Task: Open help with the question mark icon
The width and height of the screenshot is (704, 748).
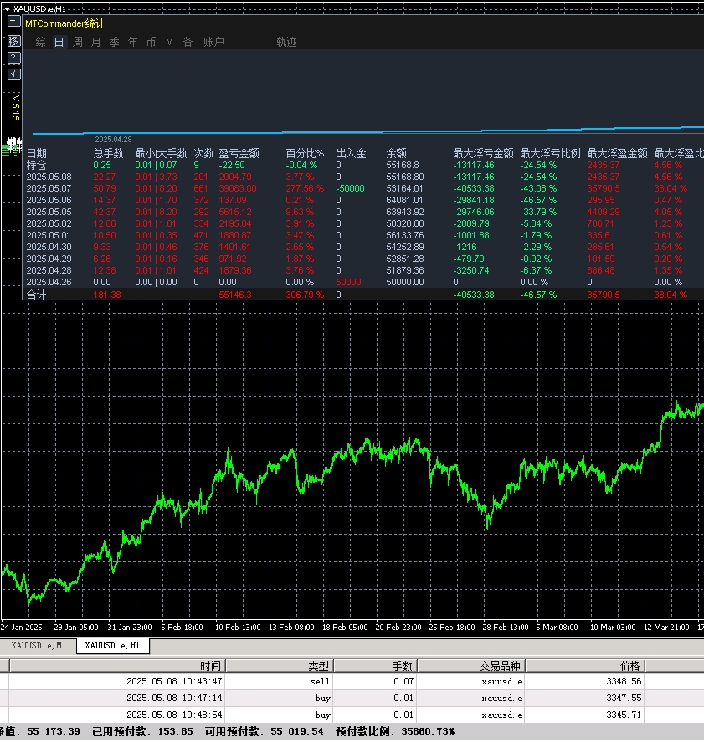Action: tap(13, 58)
